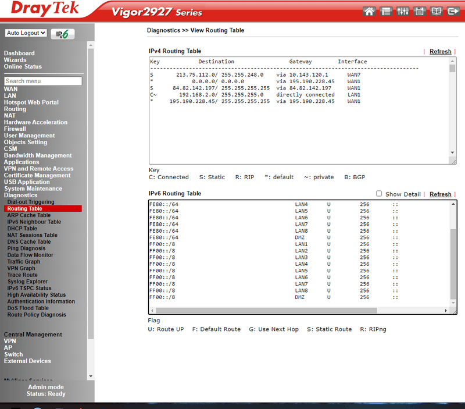This screenshot has height=409, width=465.
Task: Open ARP Cache Table page
Action: (x=28, y=215)
